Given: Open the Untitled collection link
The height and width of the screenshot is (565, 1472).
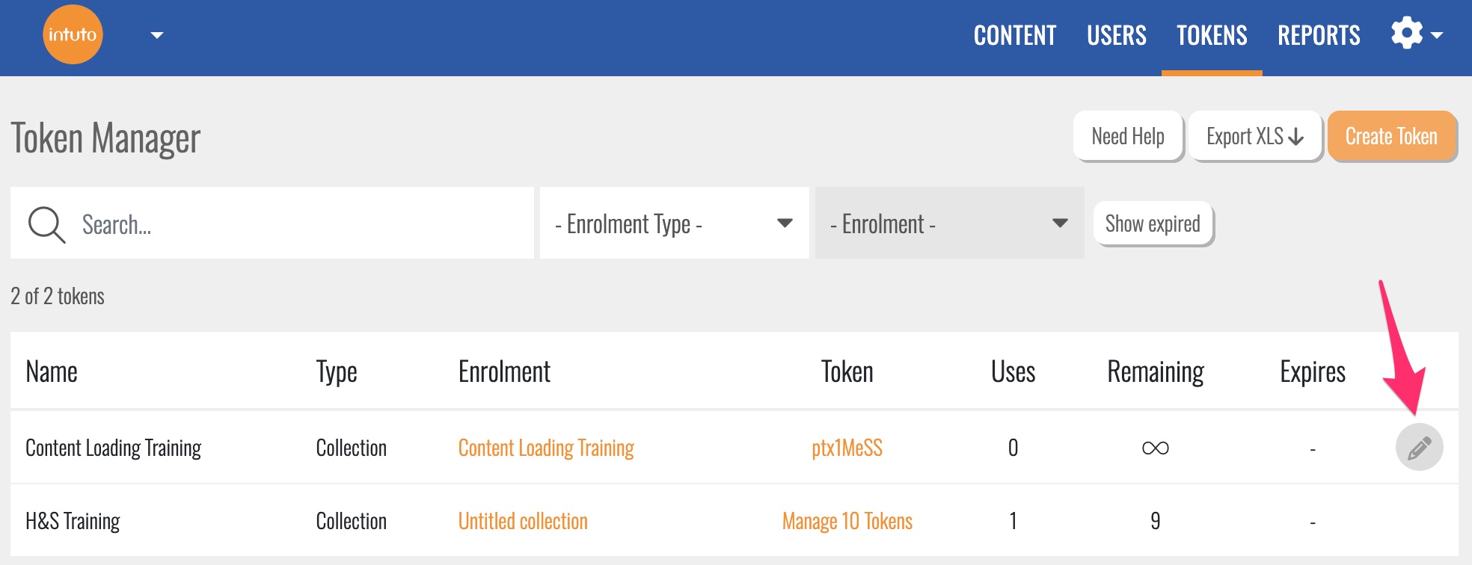Looking at the screenshot, I should 523,521.
